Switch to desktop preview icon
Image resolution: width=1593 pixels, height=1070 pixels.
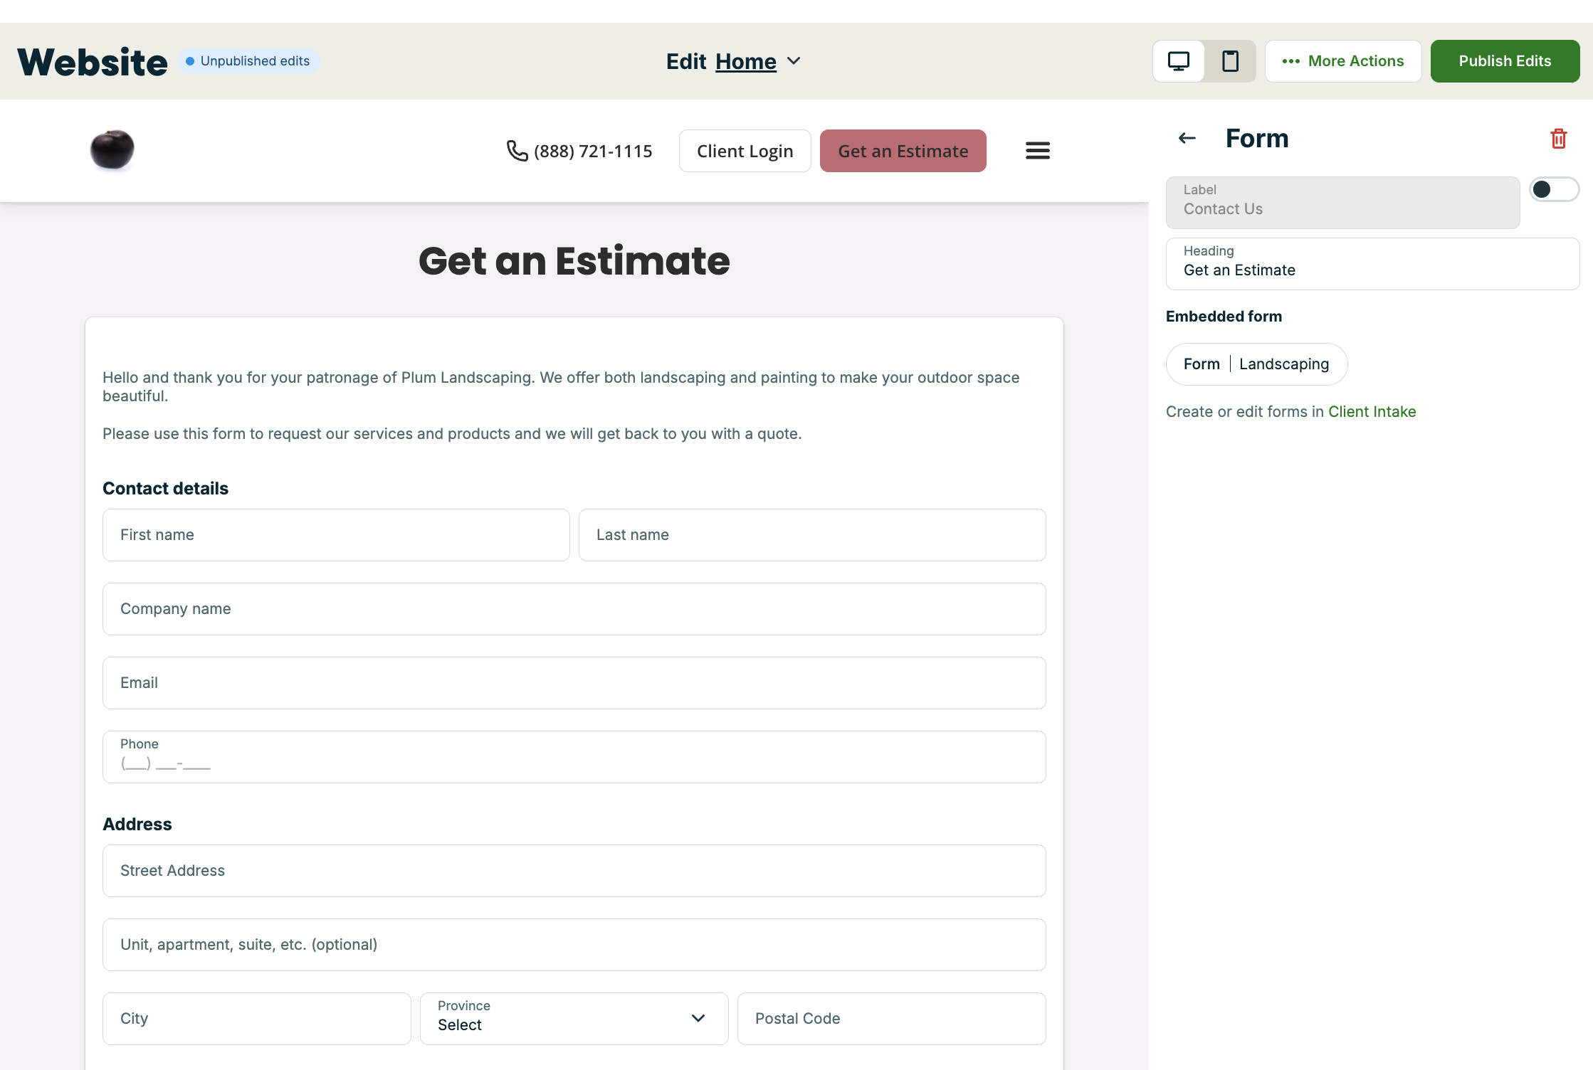click(x=1179, y=61)
